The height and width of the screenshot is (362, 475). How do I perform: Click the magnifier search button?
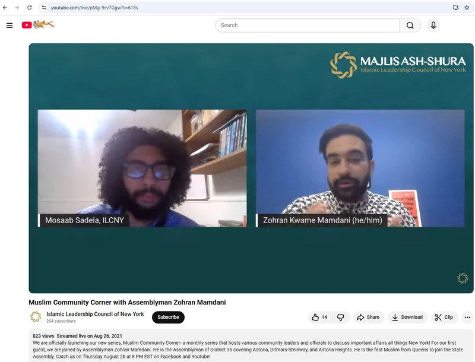click(x=410, y=26)
